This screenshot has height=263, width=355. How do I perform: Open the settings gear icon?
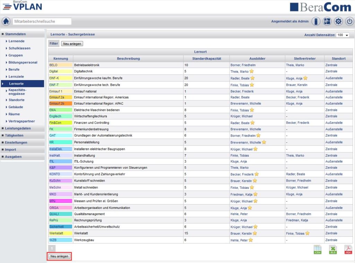338,21
